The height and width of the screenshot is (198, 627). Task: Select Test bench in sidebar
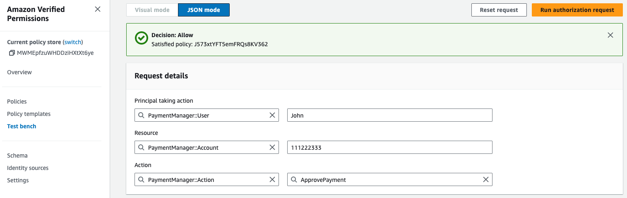click(x=22, y=126)
